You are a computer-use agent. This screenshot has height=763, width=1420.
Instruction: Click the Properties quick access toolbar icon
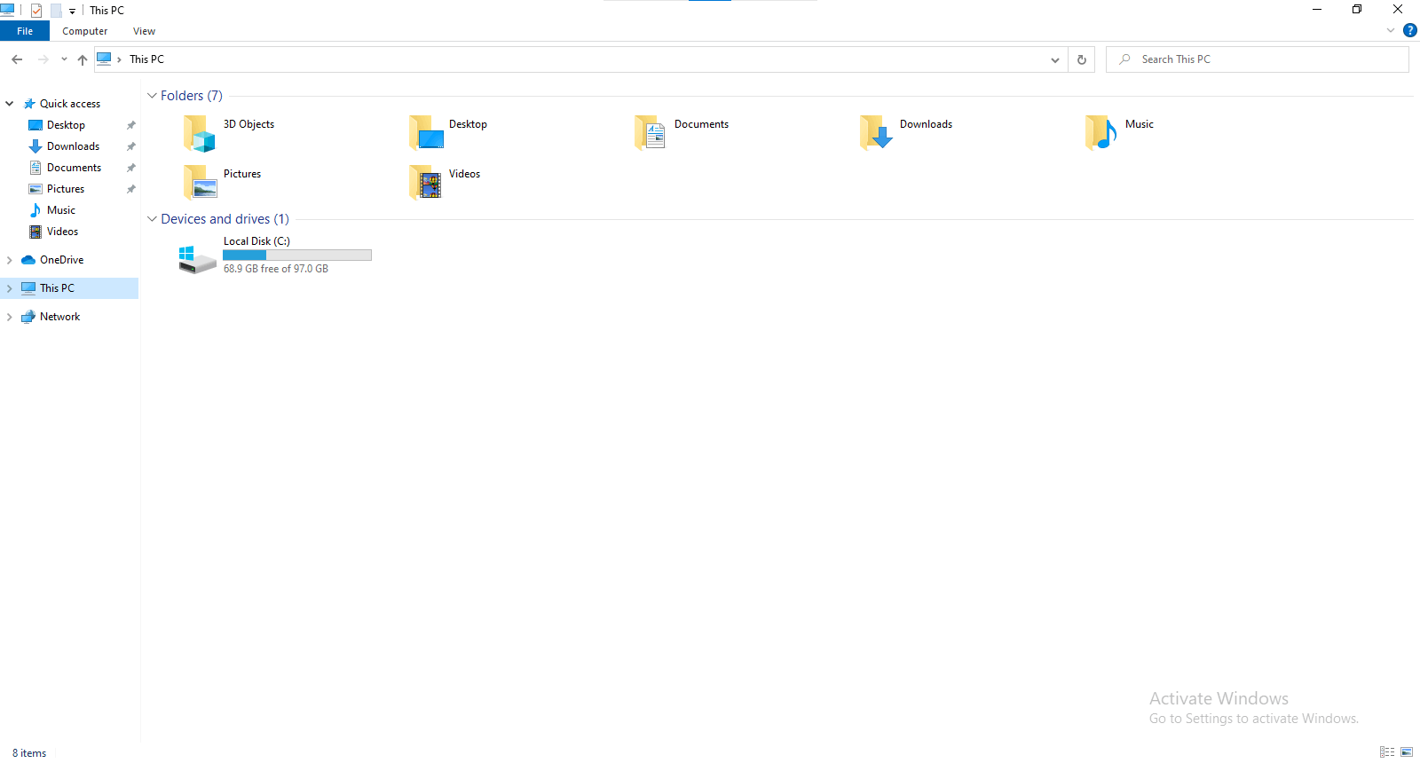pos(36,11)
